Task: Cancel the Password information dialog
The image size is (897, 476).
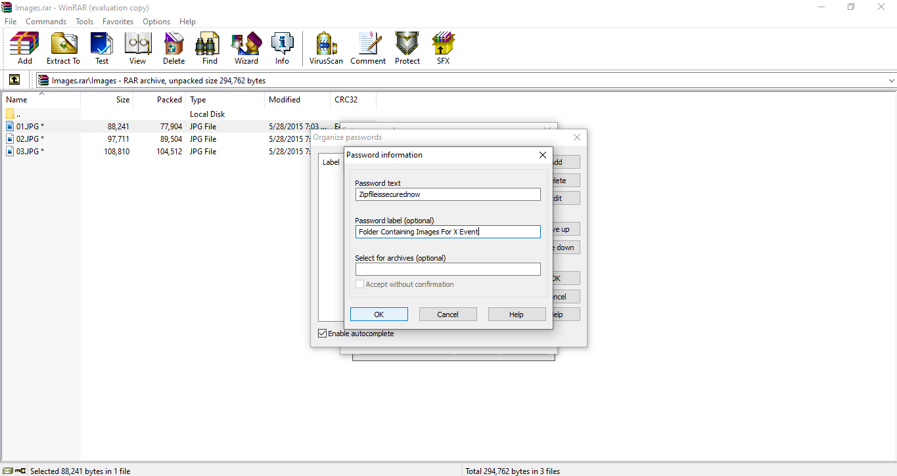Action: pyautogui.click(x=448, y=314)
